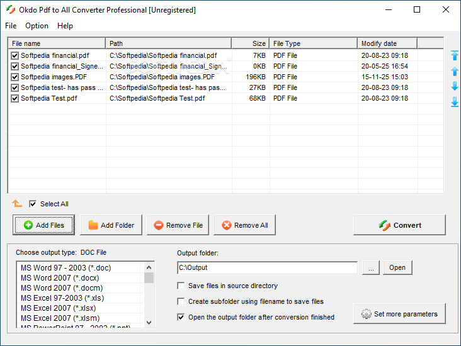This screenshot has height=346, width=461.
Task: Select MS Word 2007 (*.docx) output type
Action: click(x=78, y=278)
